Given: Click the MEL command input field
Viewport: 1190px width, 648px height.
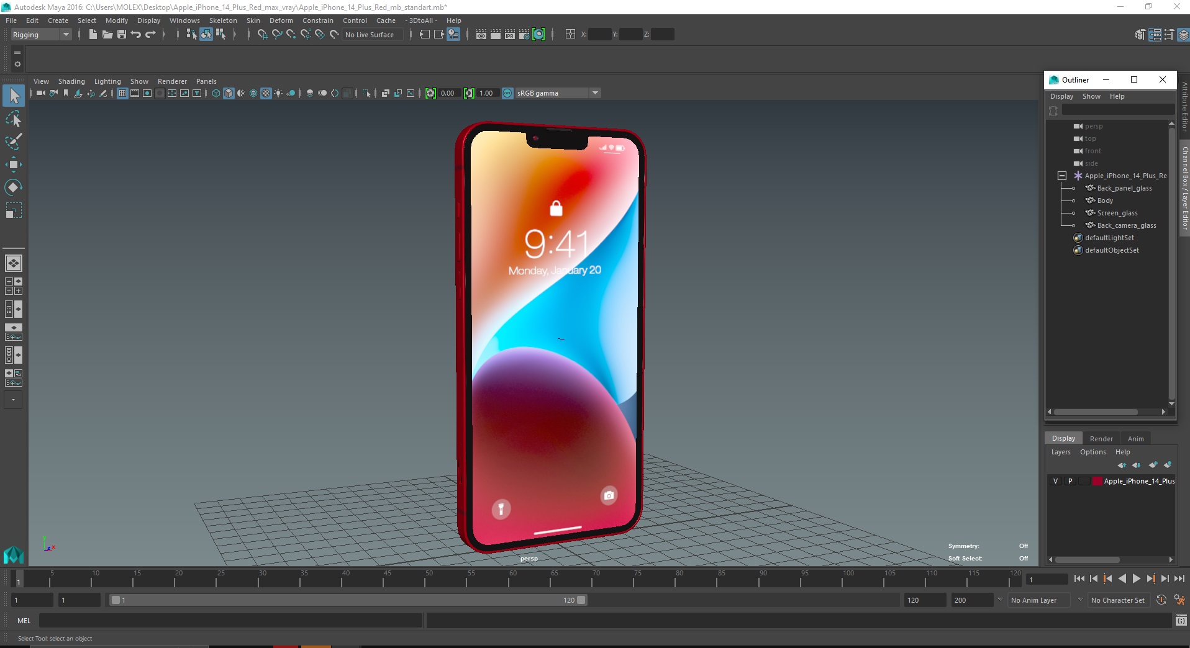Looking at the screenshot, I should (x=230, y=621).
